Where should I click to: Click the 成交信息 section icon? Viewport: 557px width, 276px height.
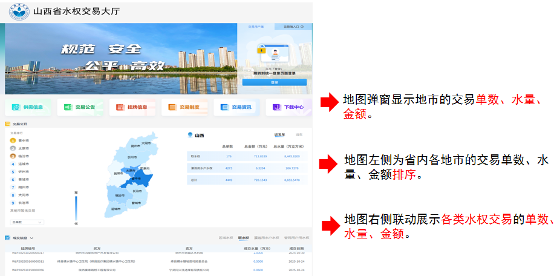[x=7, y=238]
